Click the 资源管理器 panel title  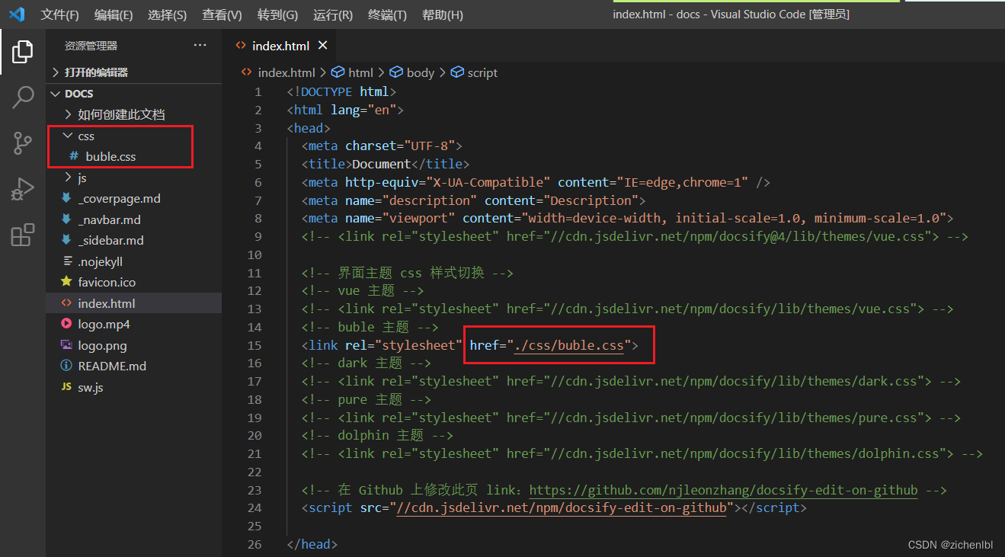[91, 46]
